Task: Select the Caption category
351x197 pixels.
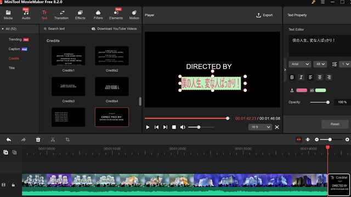Action: point(14,49)
